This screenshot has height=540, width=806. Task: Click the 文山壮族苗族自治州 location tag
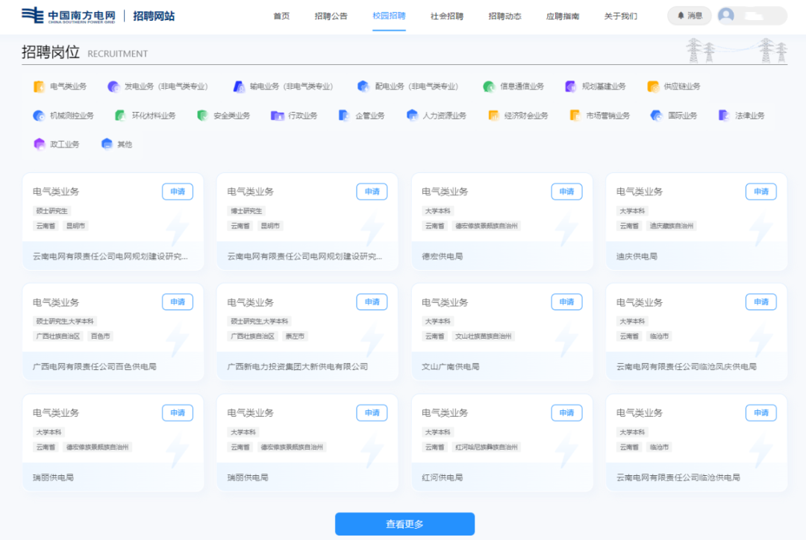pyautogui.click(x=483, y=336)
